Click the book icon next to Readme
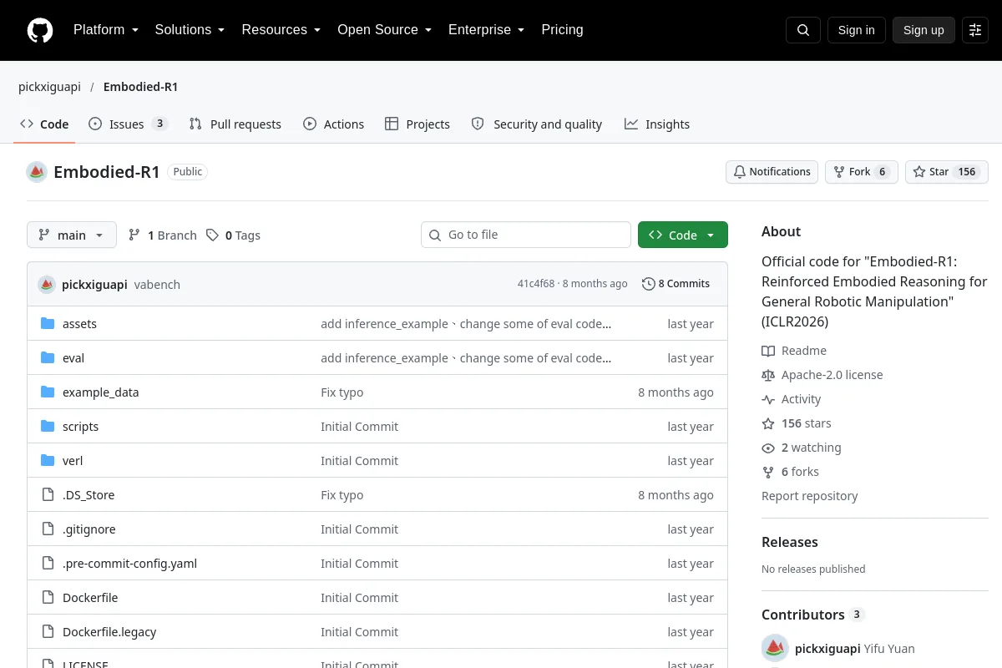This screenshot has width=1002, height=668. (768, 351)
